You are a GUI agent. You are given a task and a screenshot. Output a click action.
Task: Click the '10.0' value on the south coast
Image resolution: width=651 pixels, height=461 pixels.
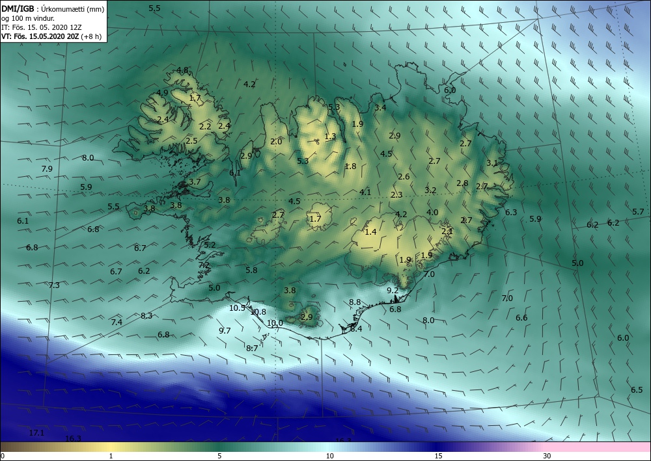click(275, 323)
